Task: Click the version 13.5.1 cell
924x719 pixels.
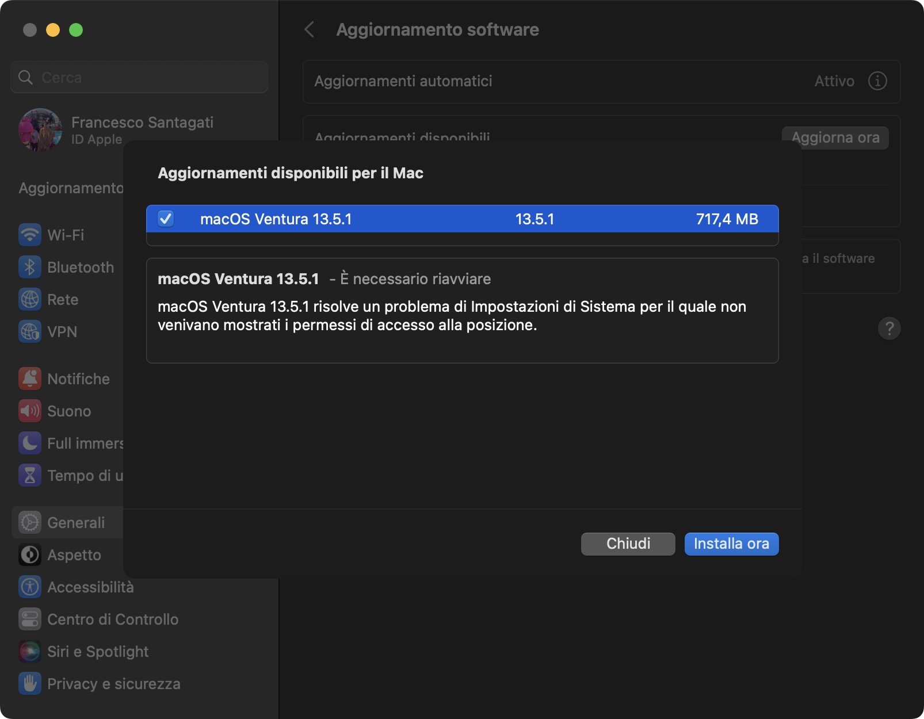Action: coord(534,219)
